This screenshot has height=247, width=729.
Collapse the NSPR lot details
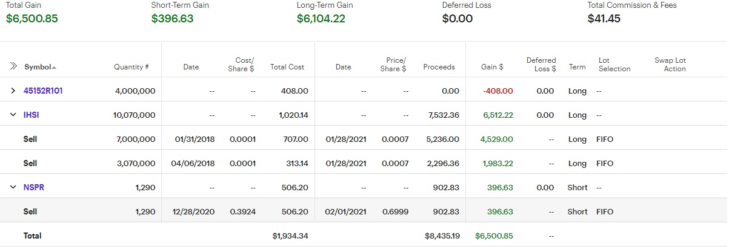(x=13, y=187)
